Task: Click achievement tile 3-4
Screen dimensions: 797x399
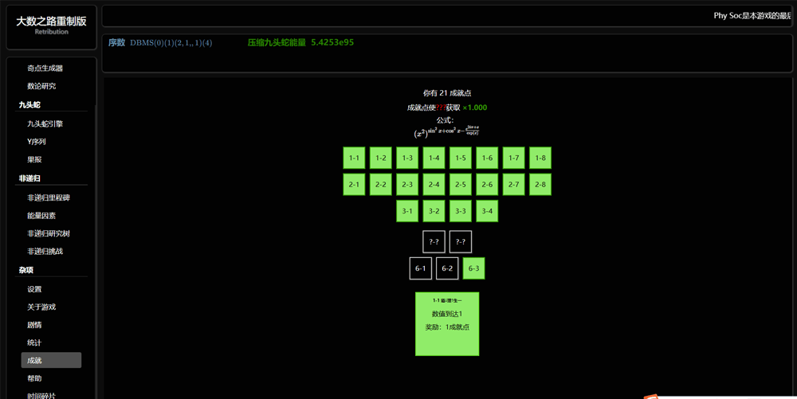Action: 487,211
